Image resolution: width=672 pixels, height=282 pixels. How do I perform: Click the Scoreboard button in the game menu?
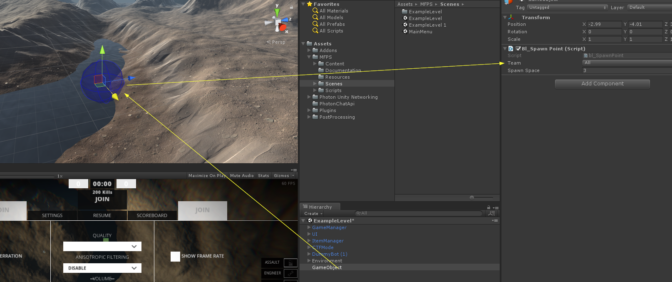[152, 215]
